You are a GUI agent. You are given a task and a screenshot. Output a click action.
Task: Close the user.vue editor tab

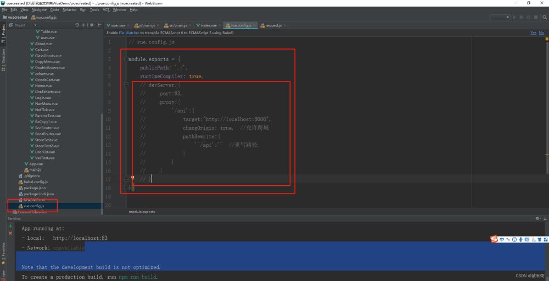tap(128, 25)
